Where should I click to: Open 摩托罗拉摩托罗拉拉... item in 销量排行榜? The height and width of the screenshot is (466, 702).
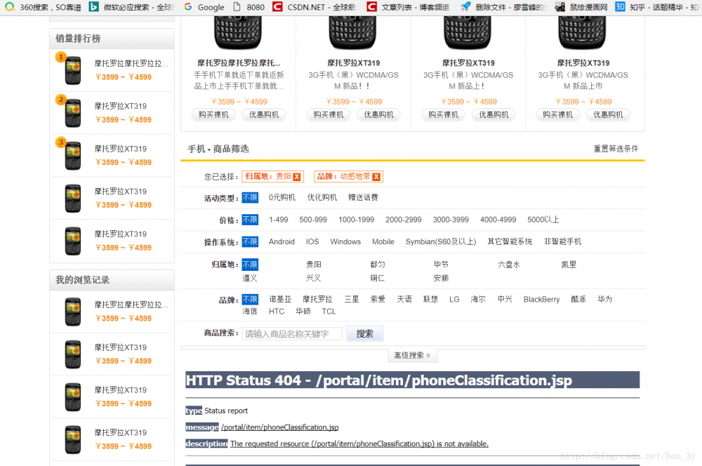[131, 64]
